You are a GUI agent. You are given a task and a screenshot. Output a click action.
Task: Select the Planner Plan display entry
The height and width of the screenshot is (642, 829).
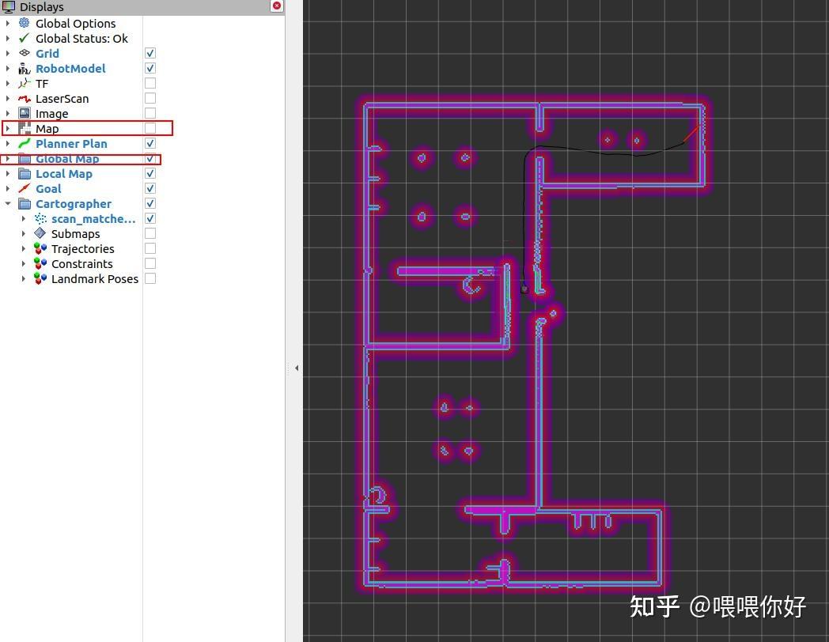70,143
